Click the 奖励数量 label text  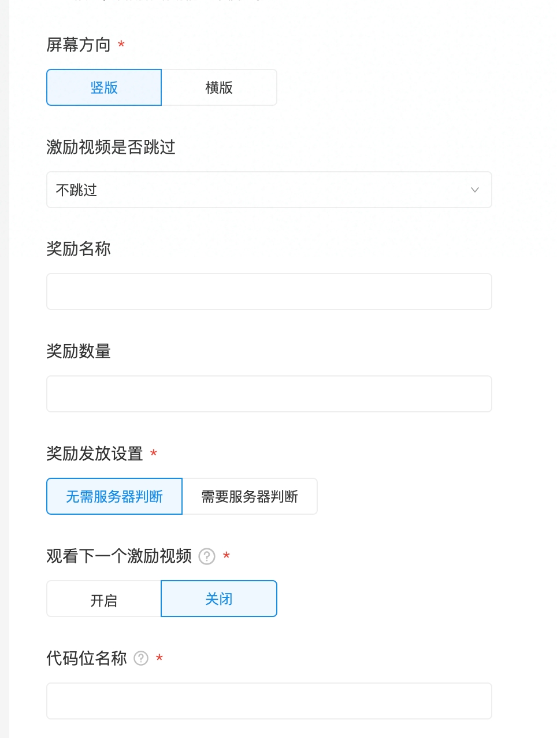coord(79,351)
